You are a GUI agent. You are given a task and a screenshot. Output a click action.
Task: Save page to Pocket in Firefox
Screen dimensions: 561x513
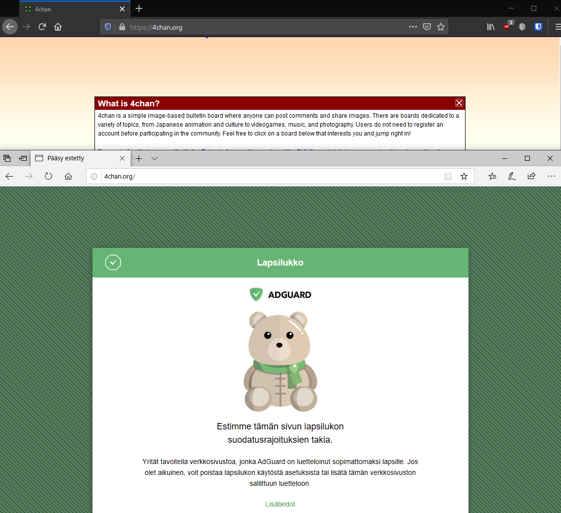[x=427, y=27]
